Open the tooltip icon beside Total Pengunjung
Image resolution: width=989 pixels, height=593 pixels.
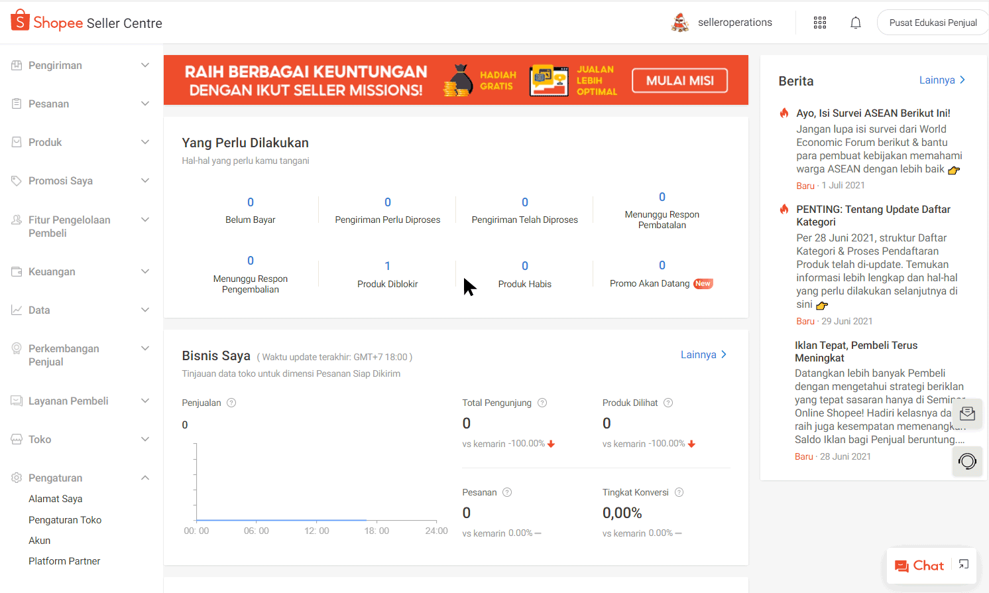[542, 403]
